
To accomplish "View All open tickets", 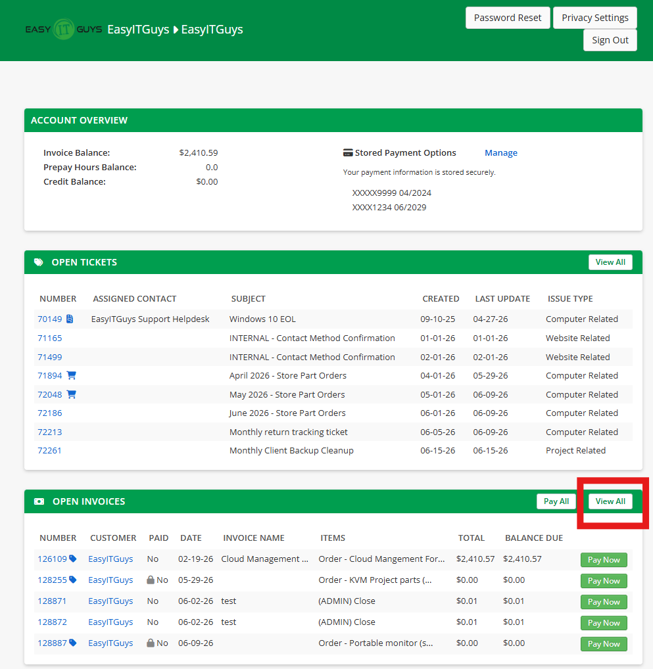I will pyautogui.click(x=610, y=262).
